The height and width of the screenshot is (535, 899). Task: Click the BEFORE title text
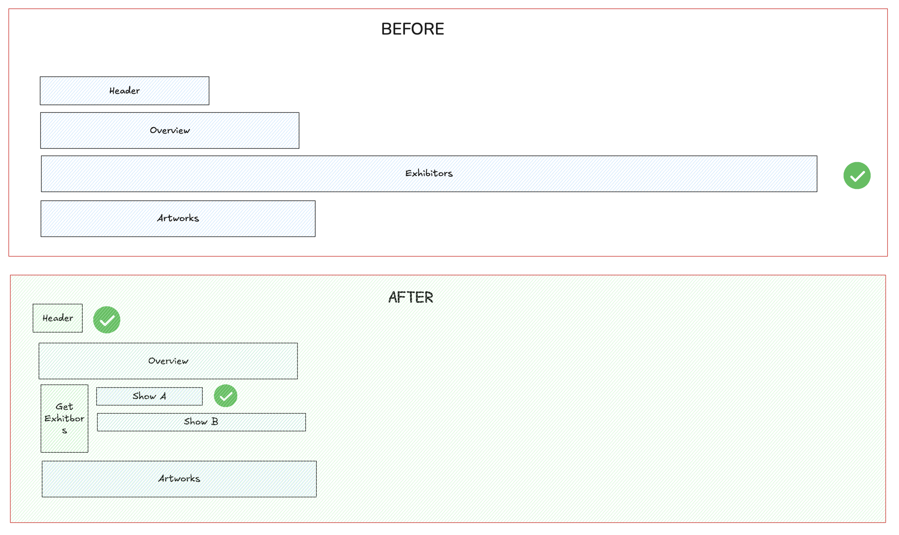tap(413, 29)
